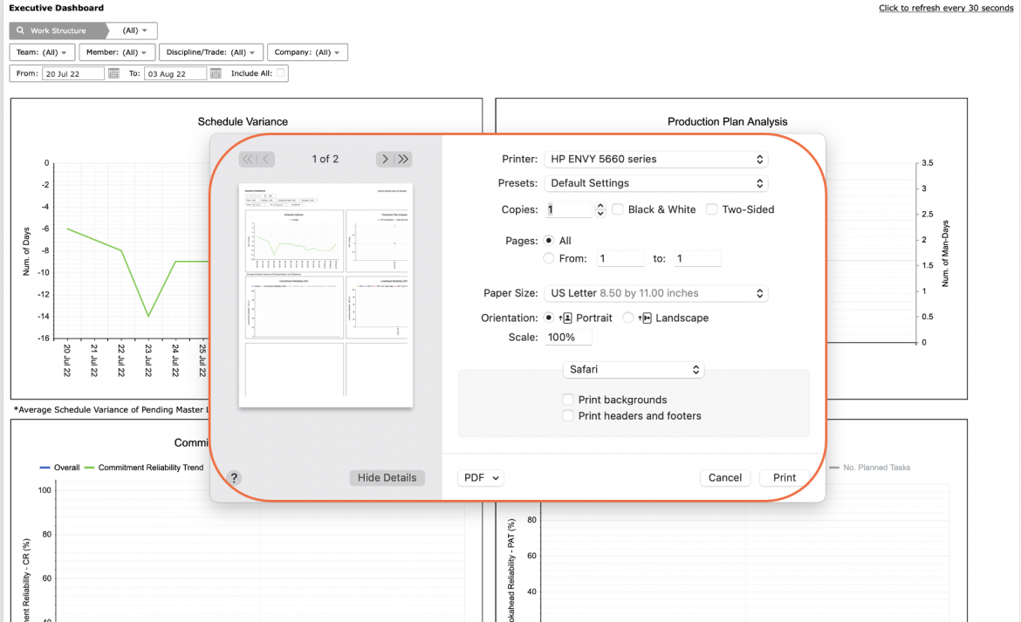Jump to last page of print preview
Image resolution: width=1021 pixels, height=622 pixels.
coord(403,159)
